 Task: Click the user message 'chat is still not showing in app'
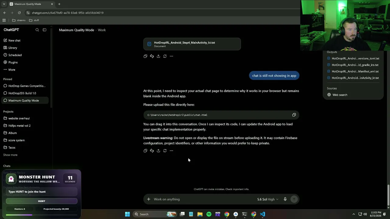coord(274,76)
